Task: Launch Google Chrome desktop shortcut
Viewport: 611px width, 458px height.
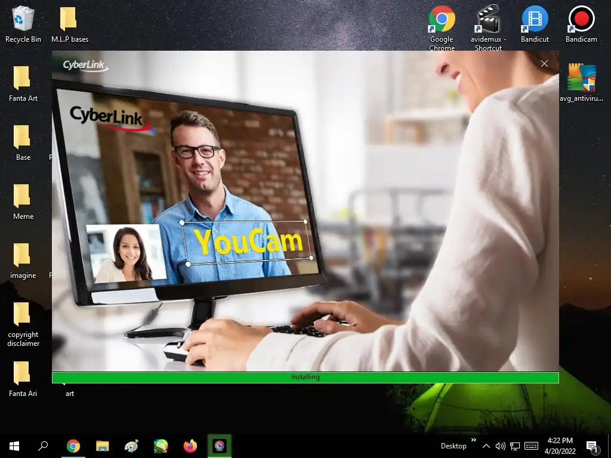Action: tap(442, 27)
